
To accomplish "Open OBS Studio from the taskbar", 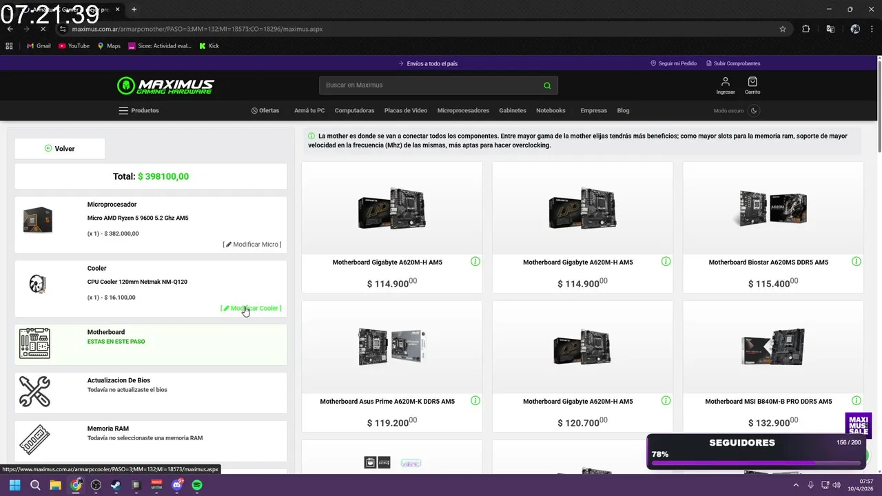I will [96, 485].
